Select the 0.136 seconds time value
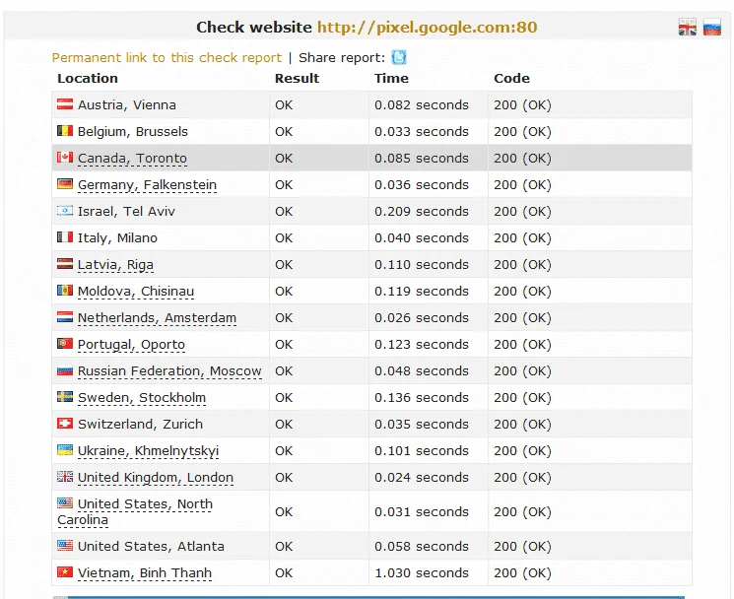734x599 pixels. tap(422, 398)
